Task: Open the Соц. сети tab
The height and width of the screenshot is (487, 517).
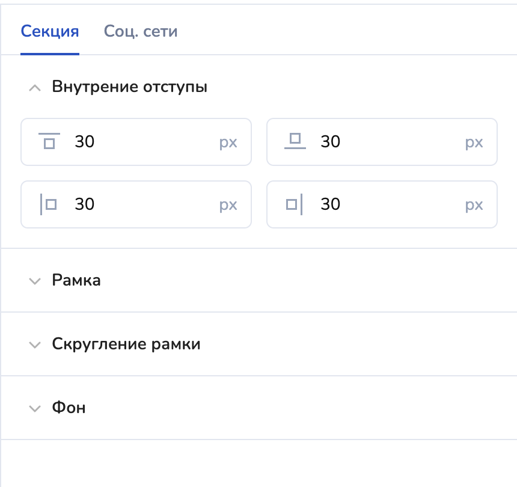Action: [141, 31]
